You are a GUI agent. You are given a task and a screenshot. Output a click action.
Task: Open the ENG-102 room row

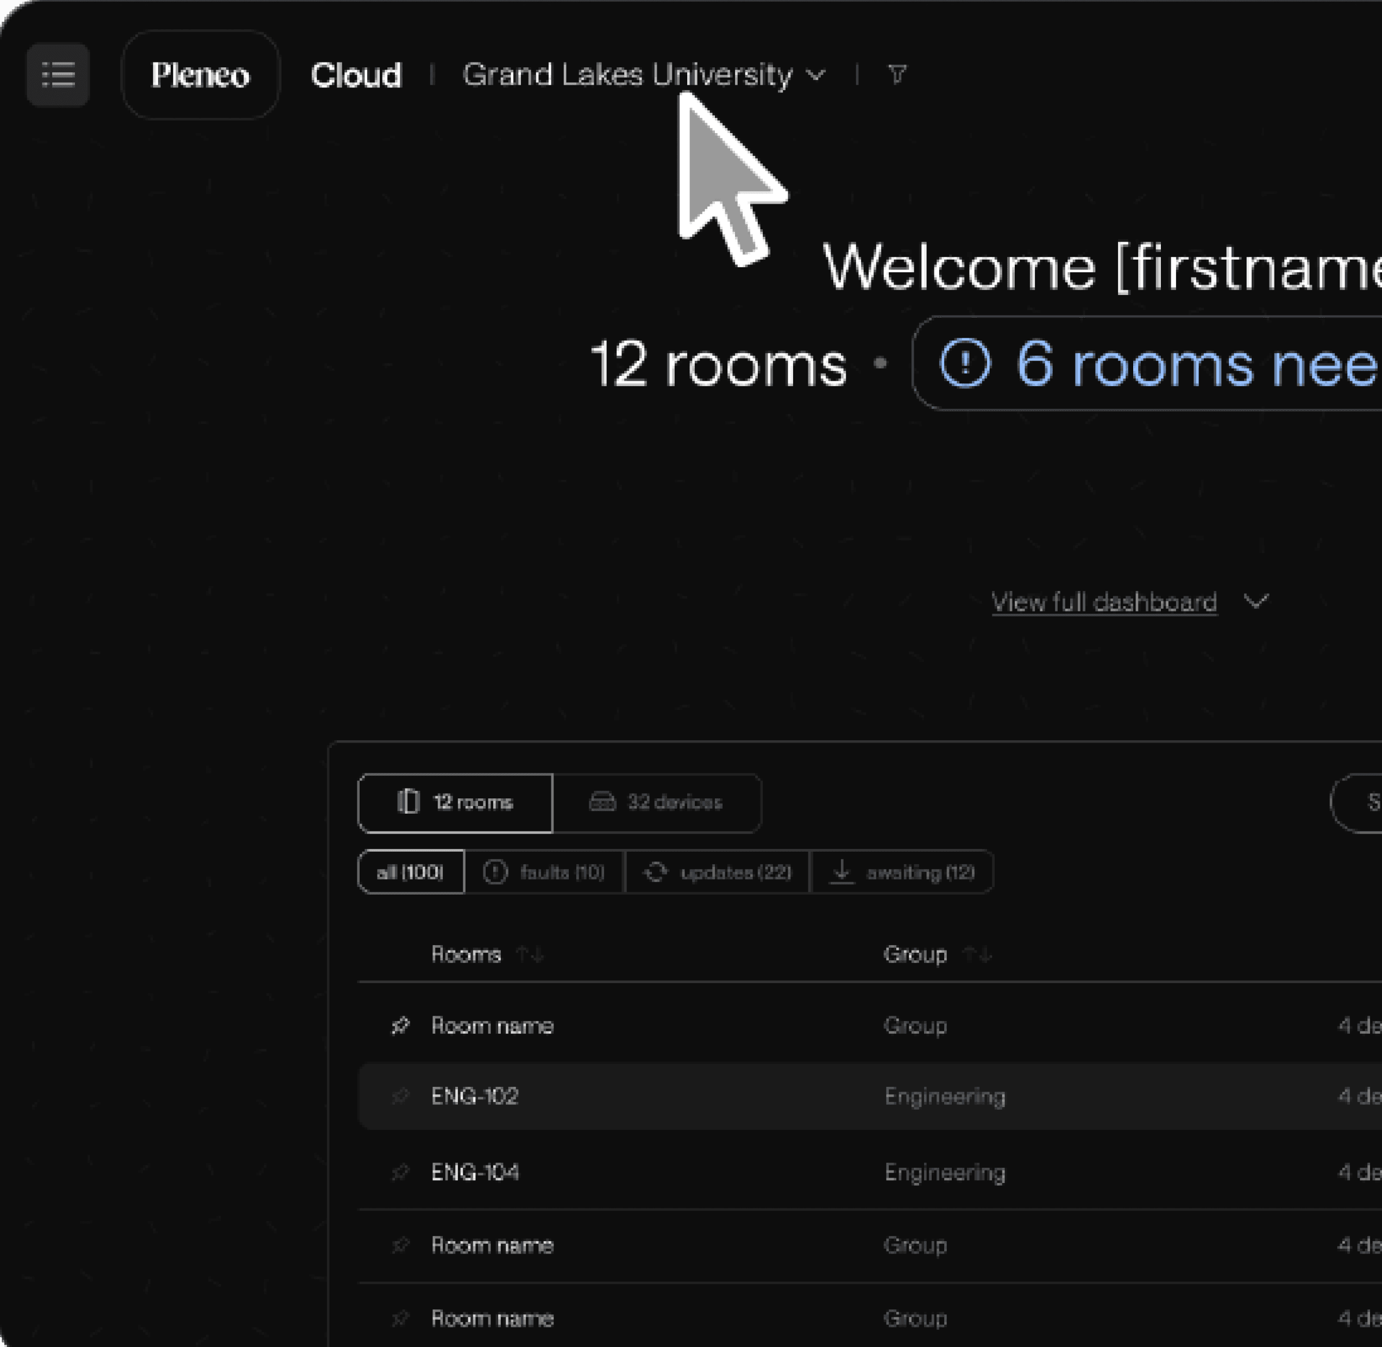click(475, 1096)
